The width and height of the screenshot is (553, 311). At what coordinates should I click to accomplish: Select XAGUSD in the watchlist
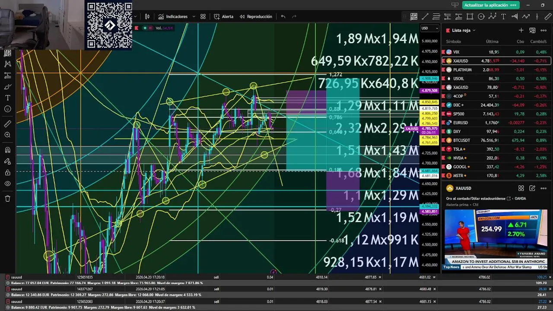[496, 87]
